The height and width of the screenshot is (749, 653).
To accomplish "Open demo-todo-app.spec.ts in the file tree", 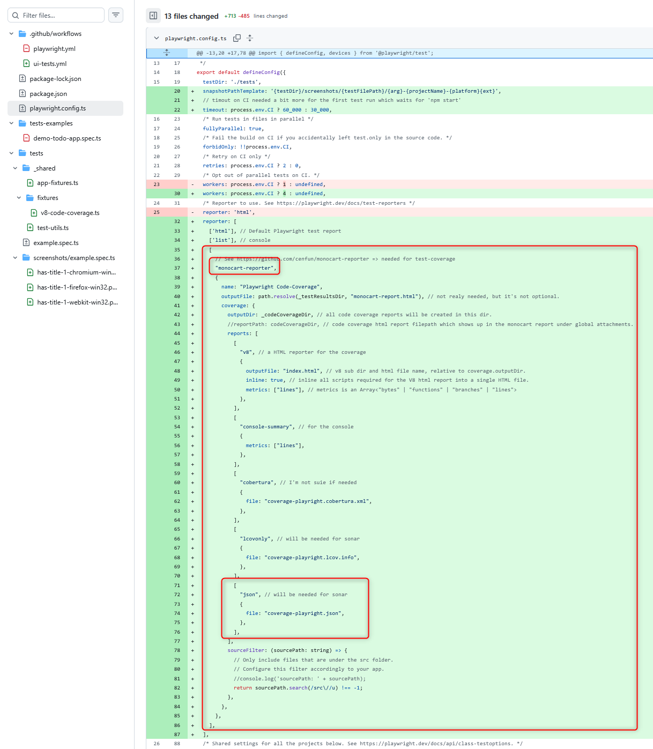I will (x=67, y=138).
